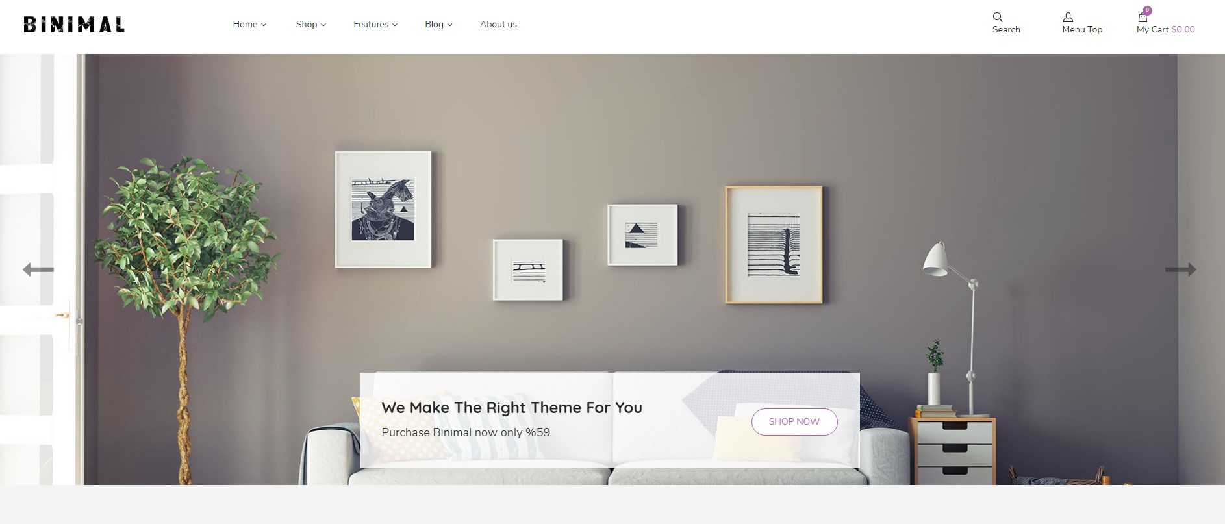The width and height of the screenshot is (1225, 524).
Task: Advance to the next slide with the right arrow
Action: tap(1181, 269)
